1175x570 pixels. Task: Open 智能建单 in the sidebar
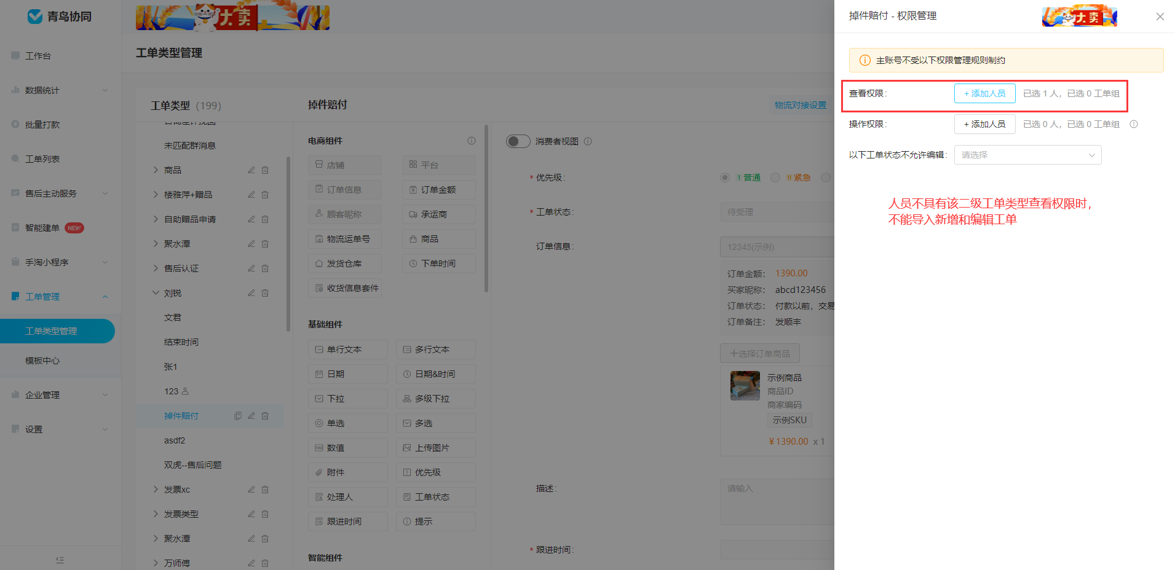pos(42,228)
